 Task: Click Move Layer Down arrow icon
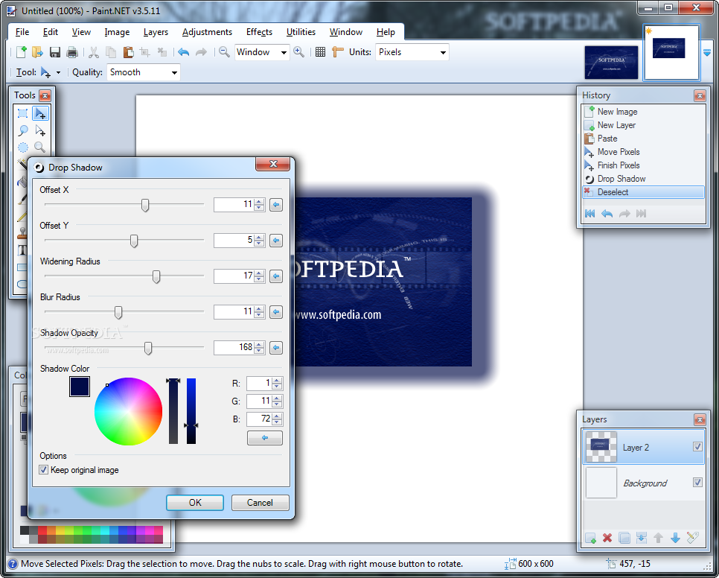tap(675, 538)
